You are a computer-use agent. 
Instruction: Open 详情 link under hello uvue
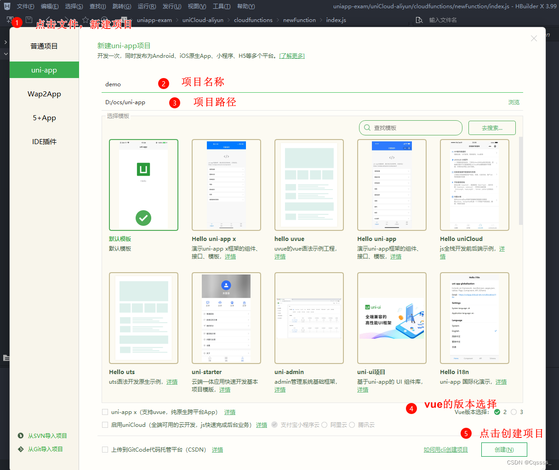[280, 257]
